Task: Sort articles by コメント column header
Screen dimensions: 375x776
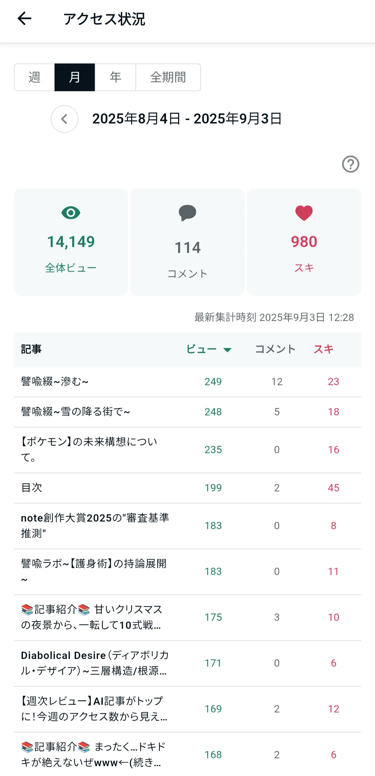Action: pyautogui.click(x=275, y=349)
